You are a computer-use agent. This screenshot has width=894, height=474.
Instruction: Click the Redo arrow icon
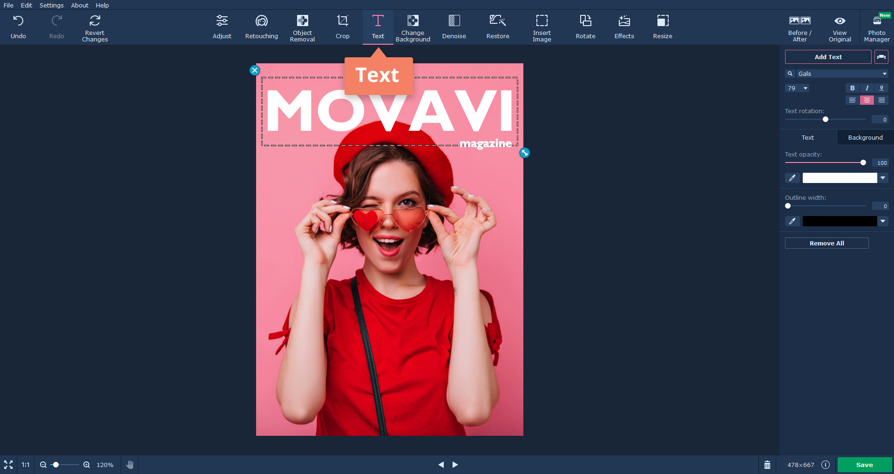[57, 21]
